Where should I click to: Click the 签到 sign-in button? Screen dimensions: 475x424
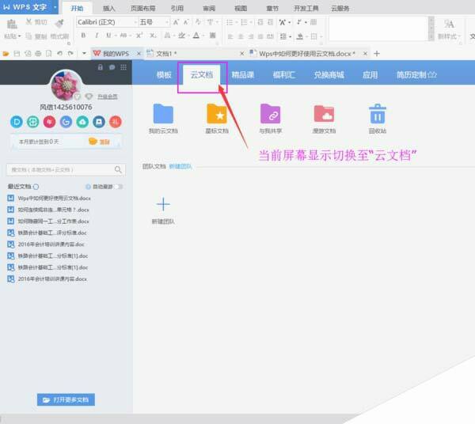click(100, 142)
